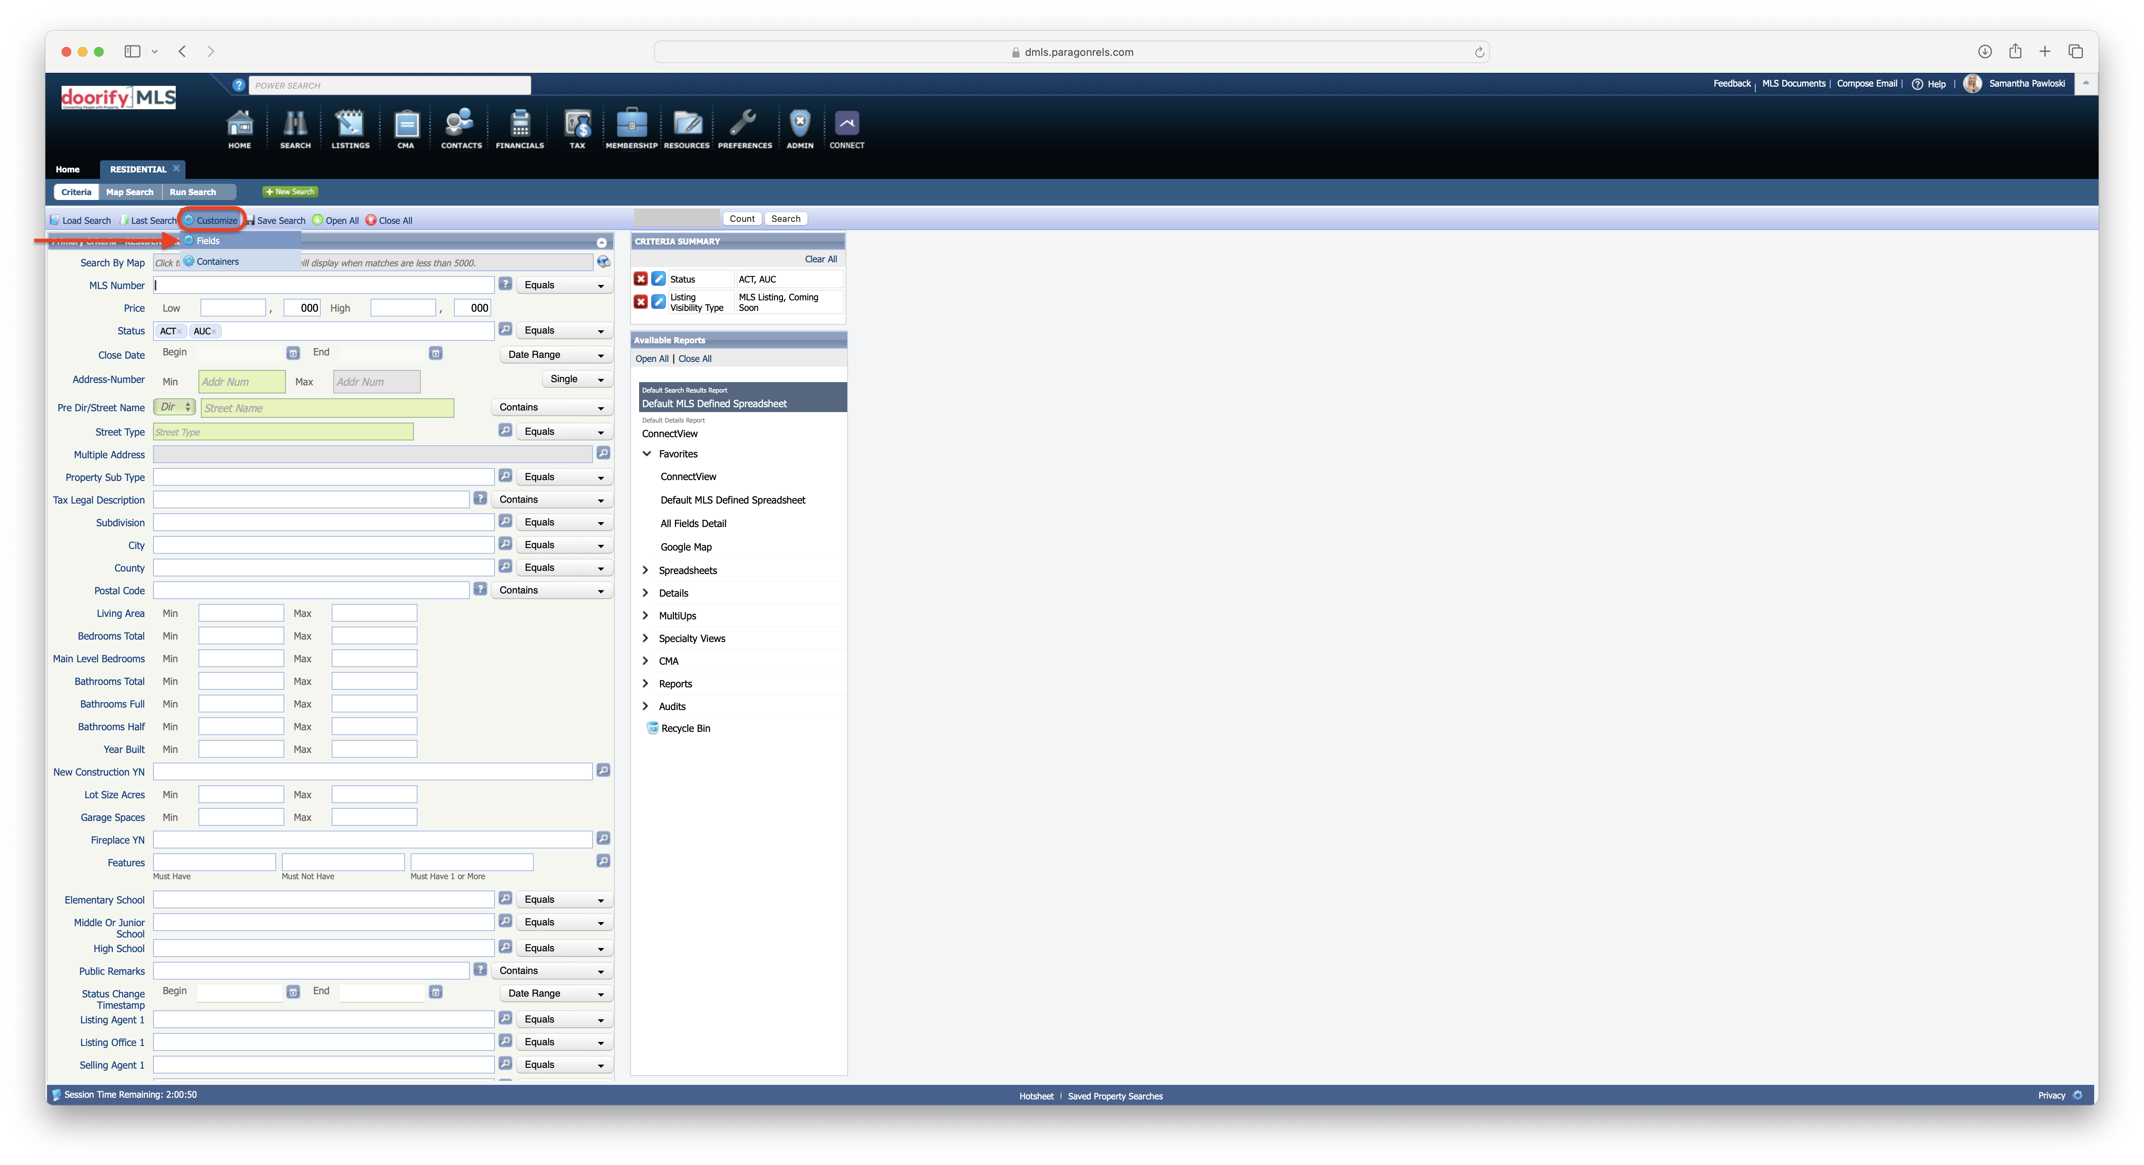Image resolution: width=2144 pixels, height=1165 pixels.
Task: Open the ADMIN shield icon
Action: pyautogui.click(x=800, y=129)
